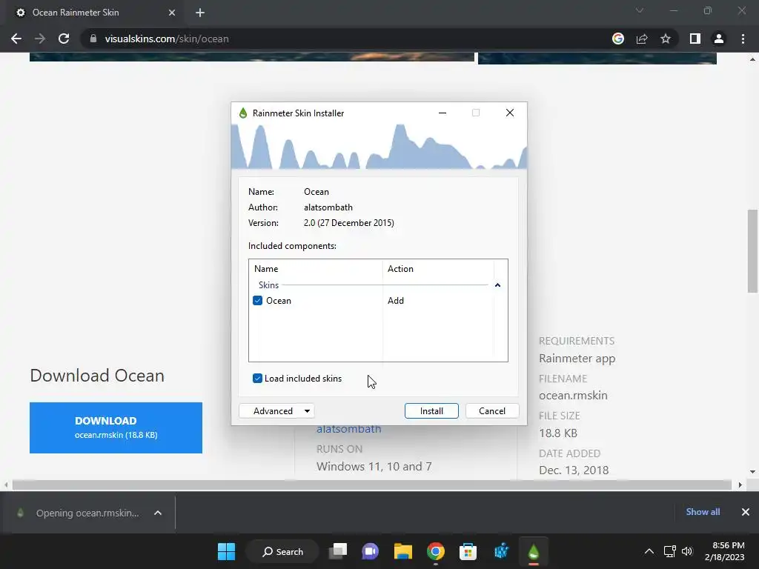
Task: Click the Name column header
Action: coord(316,268)
